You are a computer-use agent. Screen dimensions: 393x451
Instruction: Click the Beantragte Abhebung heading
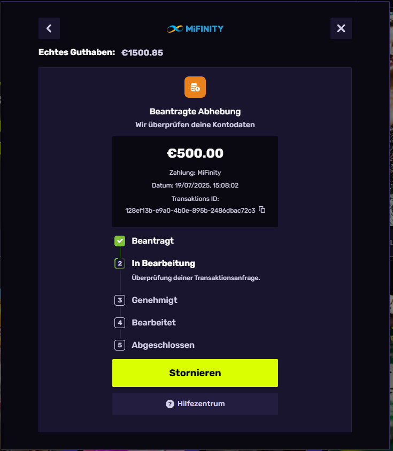coord(195,112)
